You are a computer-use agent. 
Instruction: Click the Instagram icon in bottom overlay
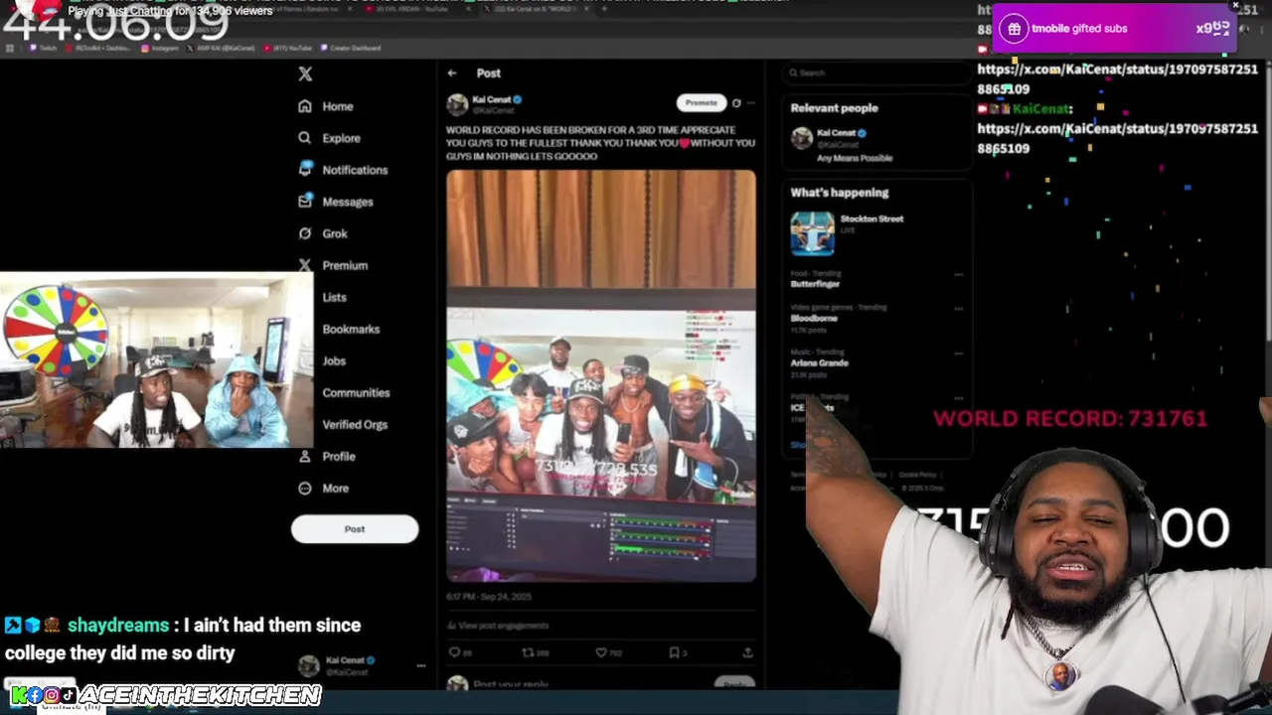51,696
